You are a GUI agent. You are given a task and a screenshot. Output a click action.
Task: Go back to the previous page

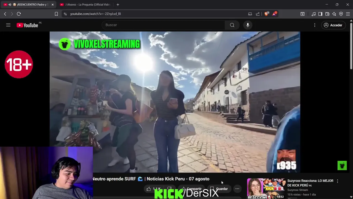(x=5, y=14)
